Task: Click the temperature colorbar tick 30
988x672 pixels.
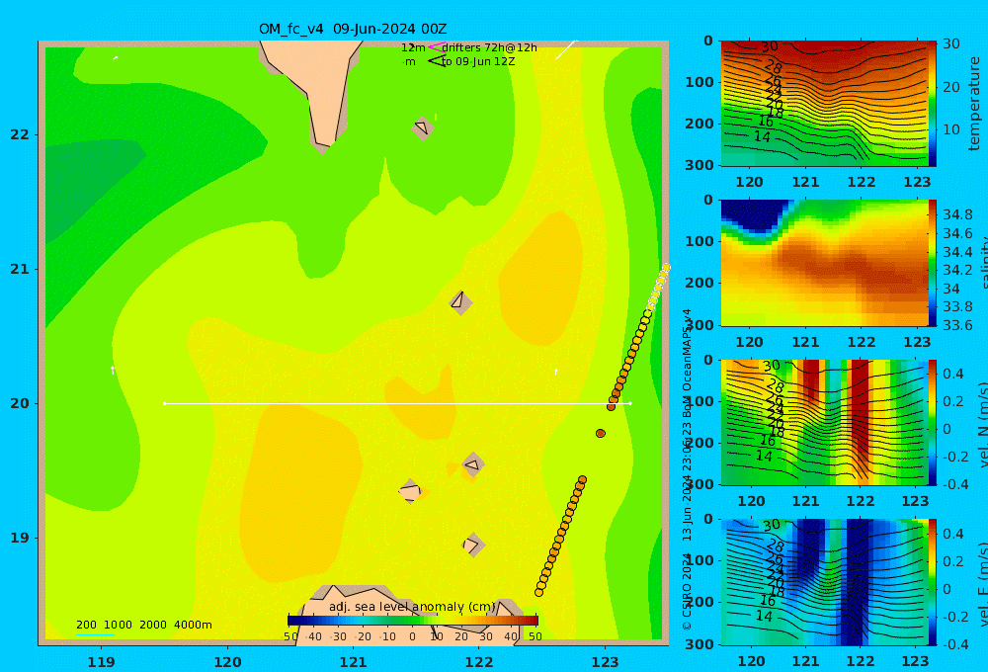Action: click(x=950, y=44)
